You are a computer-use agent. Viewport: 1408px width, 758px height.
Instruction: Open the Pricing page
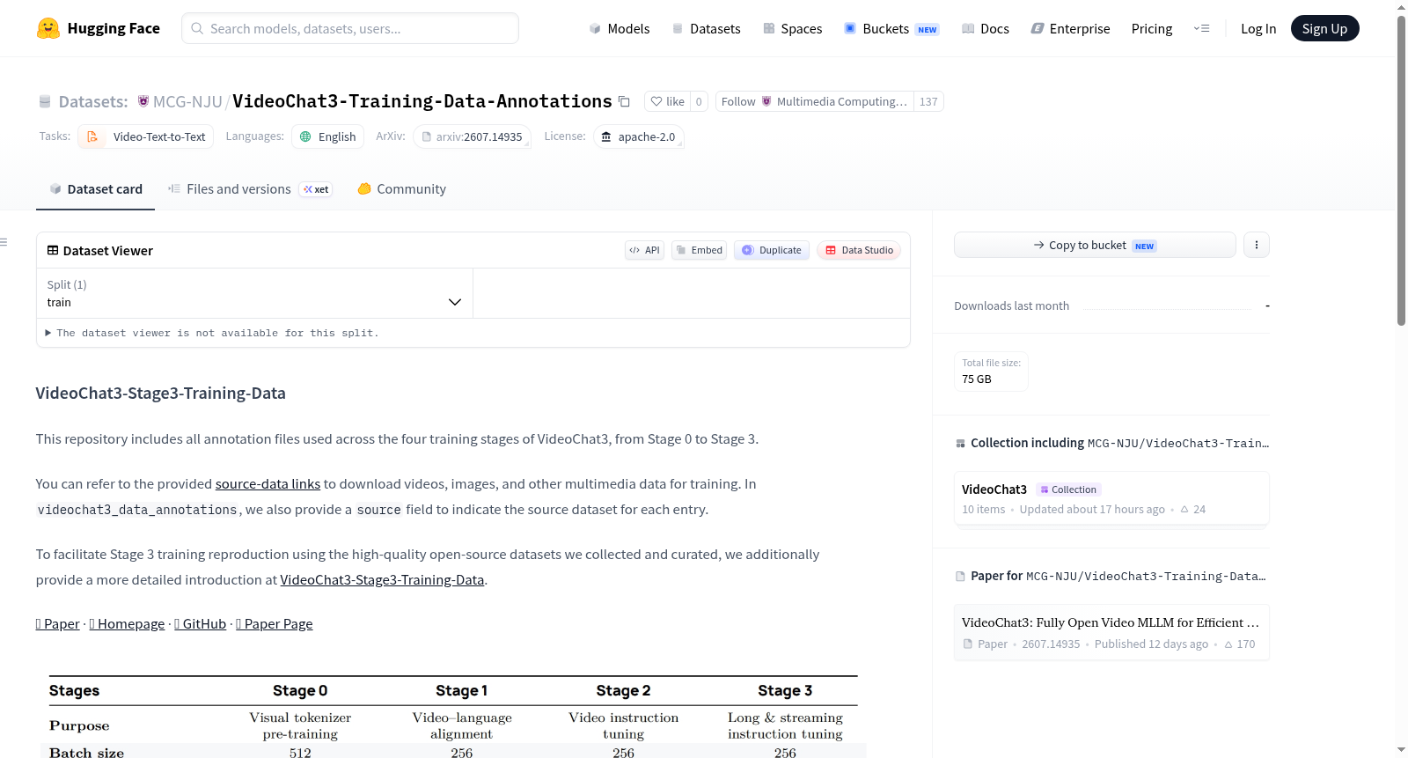tap(1152, 28)
